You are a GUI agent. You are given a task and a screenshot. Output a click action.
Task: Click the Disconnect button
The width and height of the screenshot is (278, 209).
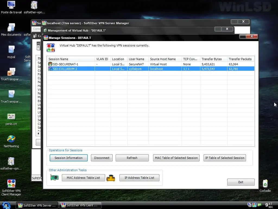(102, 158)
